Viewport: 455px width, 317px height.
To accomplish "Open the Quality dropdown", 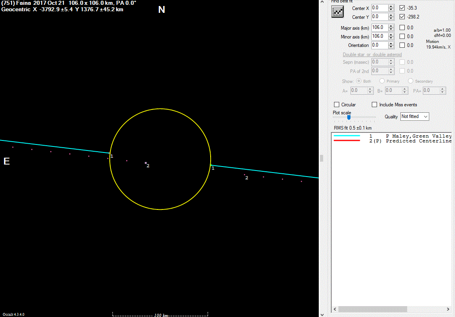I will [x=415, y=116].
